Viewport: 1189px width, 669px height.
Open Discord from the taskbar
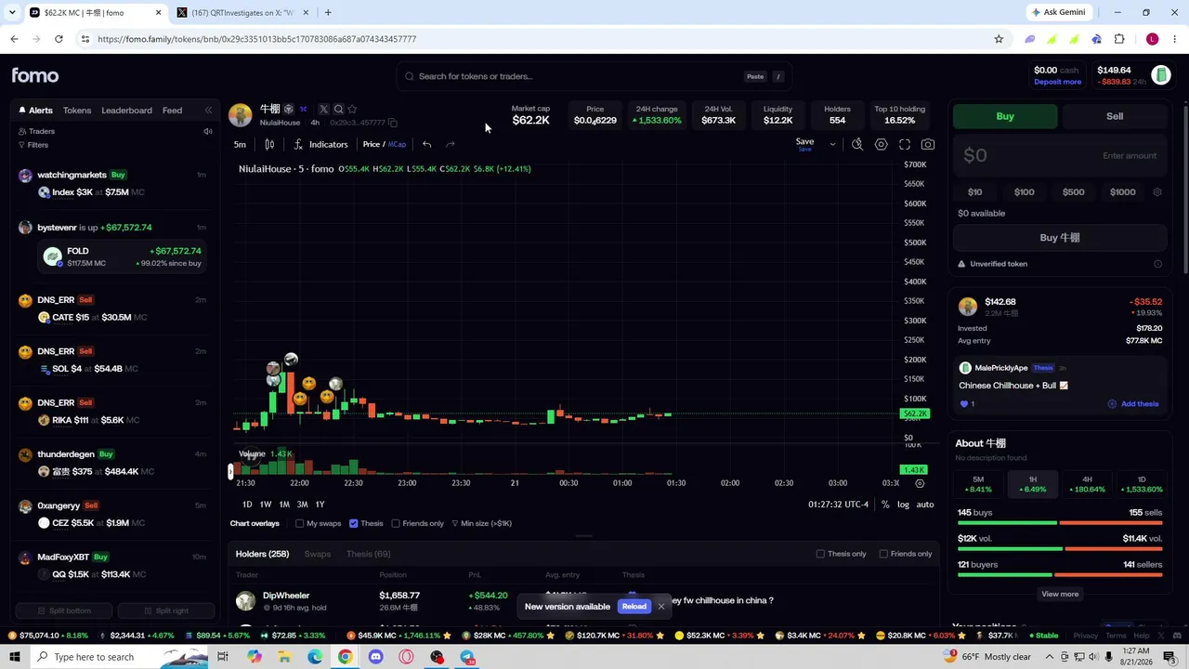coord(375,657)
